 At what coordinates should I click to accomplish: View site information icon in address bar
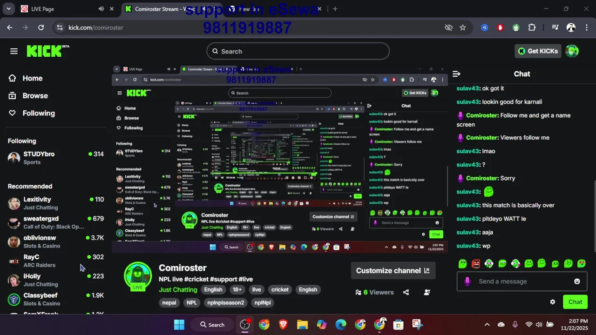[60, 27]
